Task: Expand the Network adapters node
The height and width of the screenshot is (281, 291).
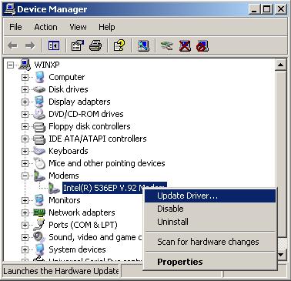Action: (x=25, y=212)
